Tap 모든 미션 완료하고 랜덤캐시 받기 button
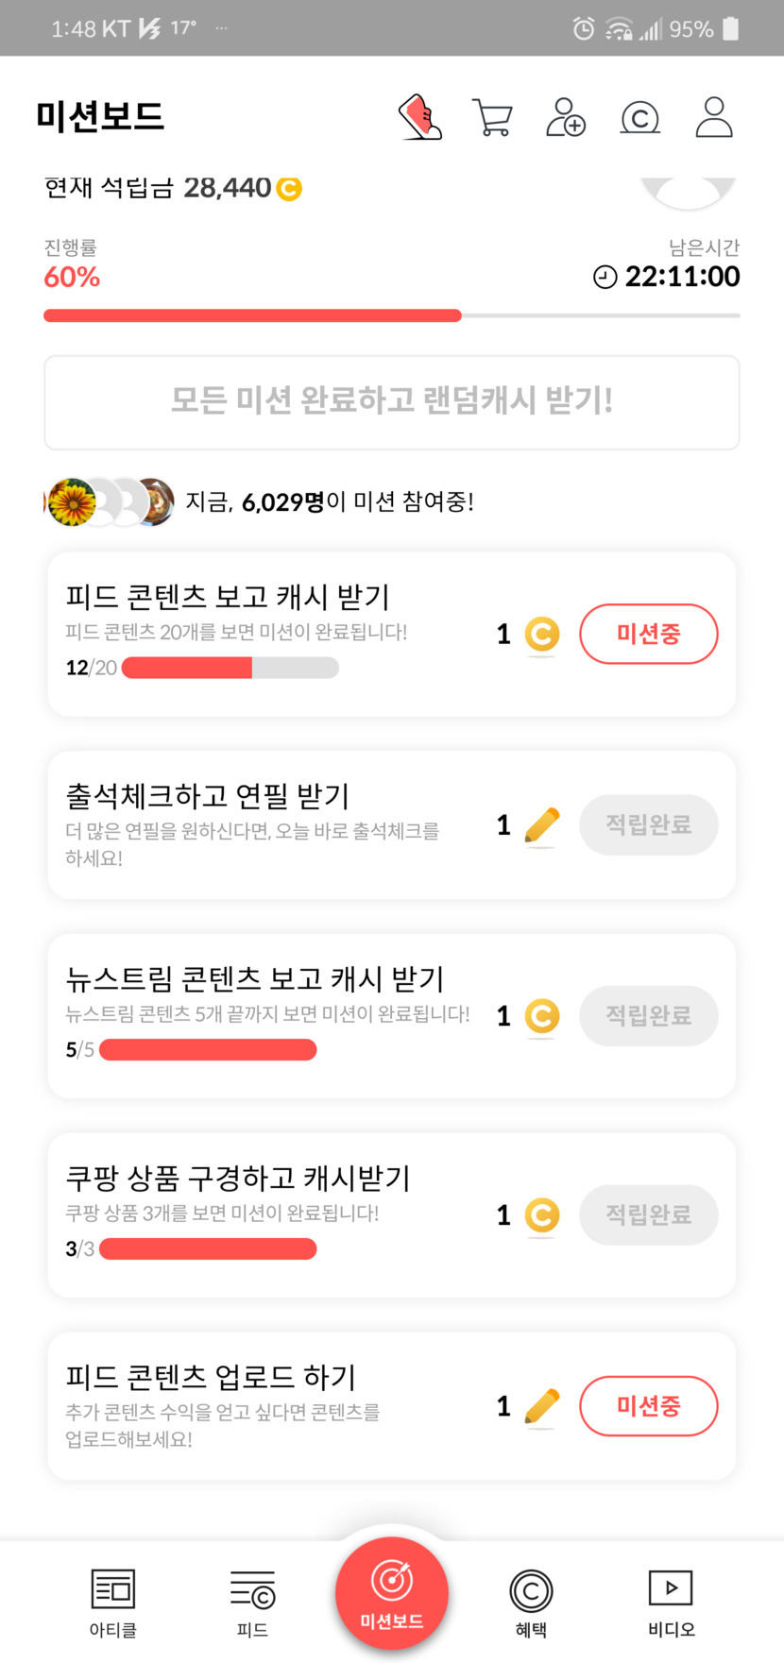 point(391,402)
